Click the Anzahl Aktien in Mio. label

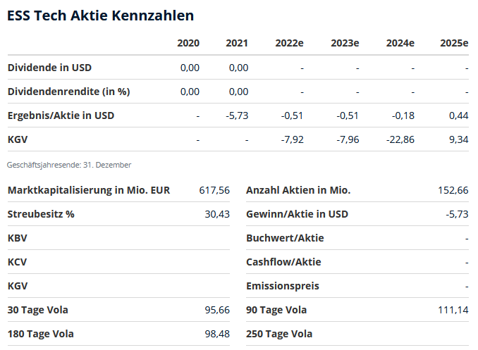298,190
